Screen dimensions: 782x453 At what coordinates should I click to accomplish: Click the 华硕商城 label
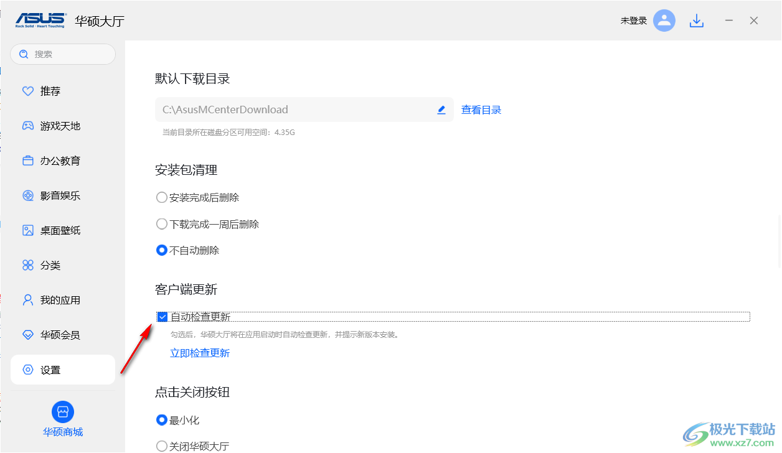tap(63, 432)
